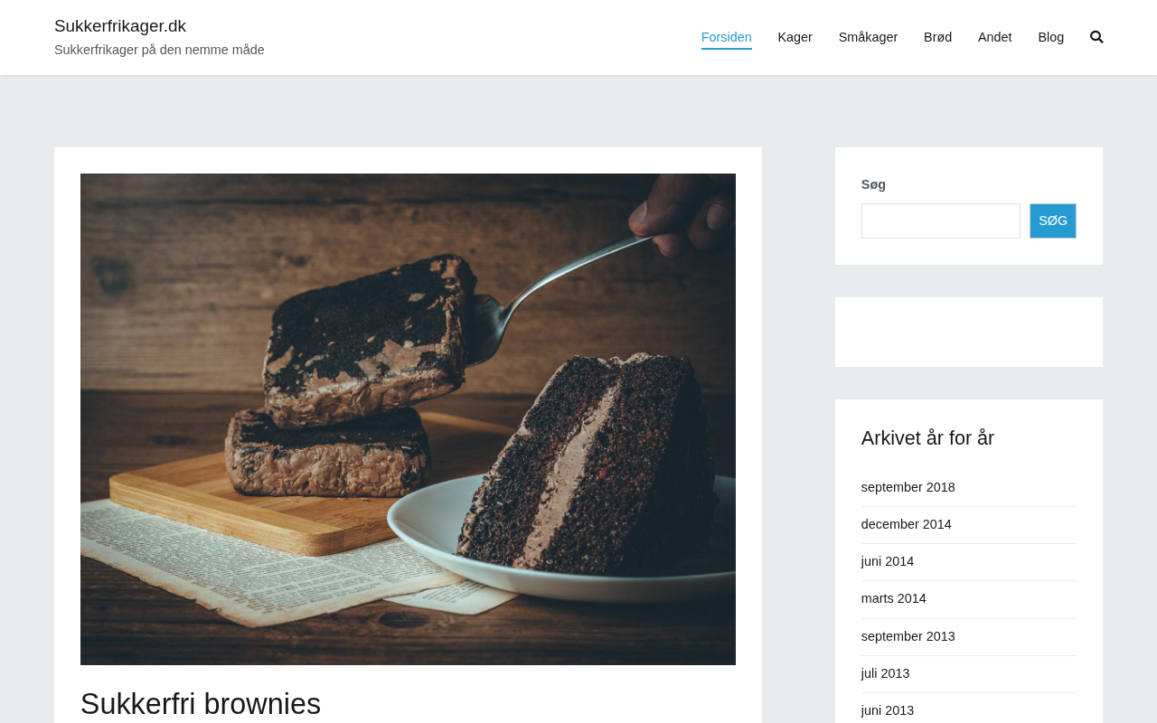1157x723 pixels.
Task: Open the Blog menu item
Action: 1051,37
